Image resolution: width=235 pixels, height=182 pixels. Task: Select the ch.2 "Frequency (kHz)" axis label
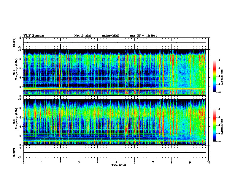point(17,119)
